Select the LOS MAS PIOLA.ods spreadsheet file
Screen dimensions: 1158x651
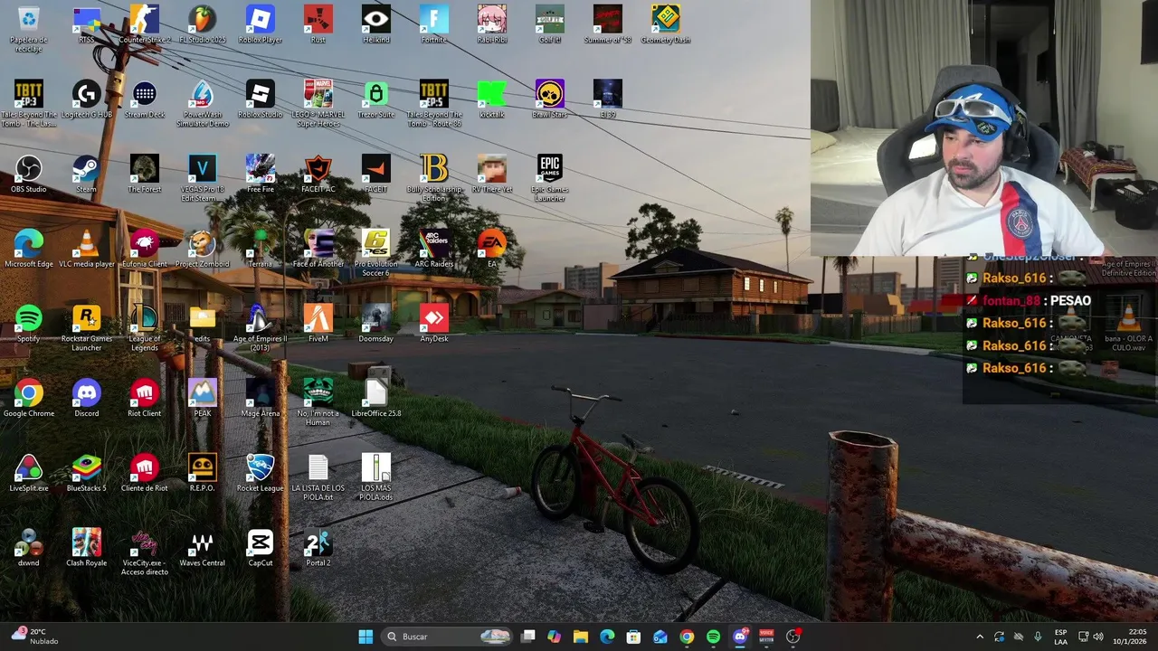(375, 477)
